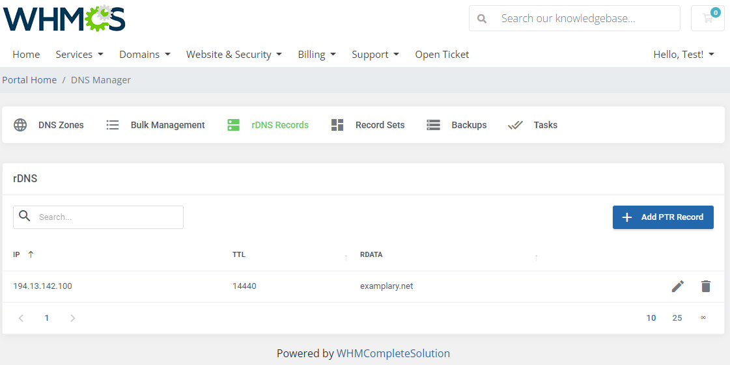Edit the 194.13.142.100 record with pencil icon
This screenshot has height=365, width=730.
[x=678, y=286]
